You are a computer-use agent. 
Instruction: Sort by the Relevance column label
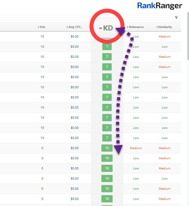[x=136, y=27]
